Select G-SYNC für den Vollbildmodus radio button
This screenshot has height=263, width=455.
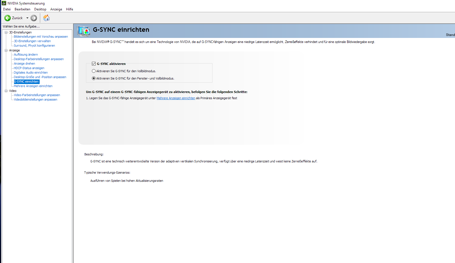pyautogui.click(x=94, y=71)
